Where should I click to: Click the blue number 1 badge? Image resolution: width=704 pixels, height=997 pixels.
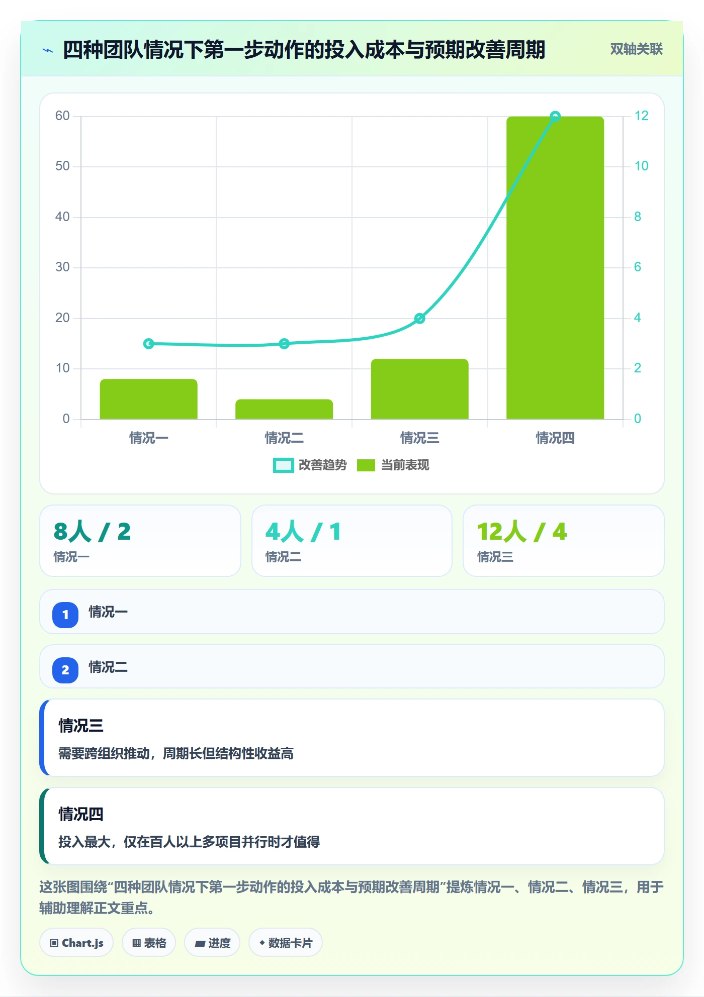(65, 615)
